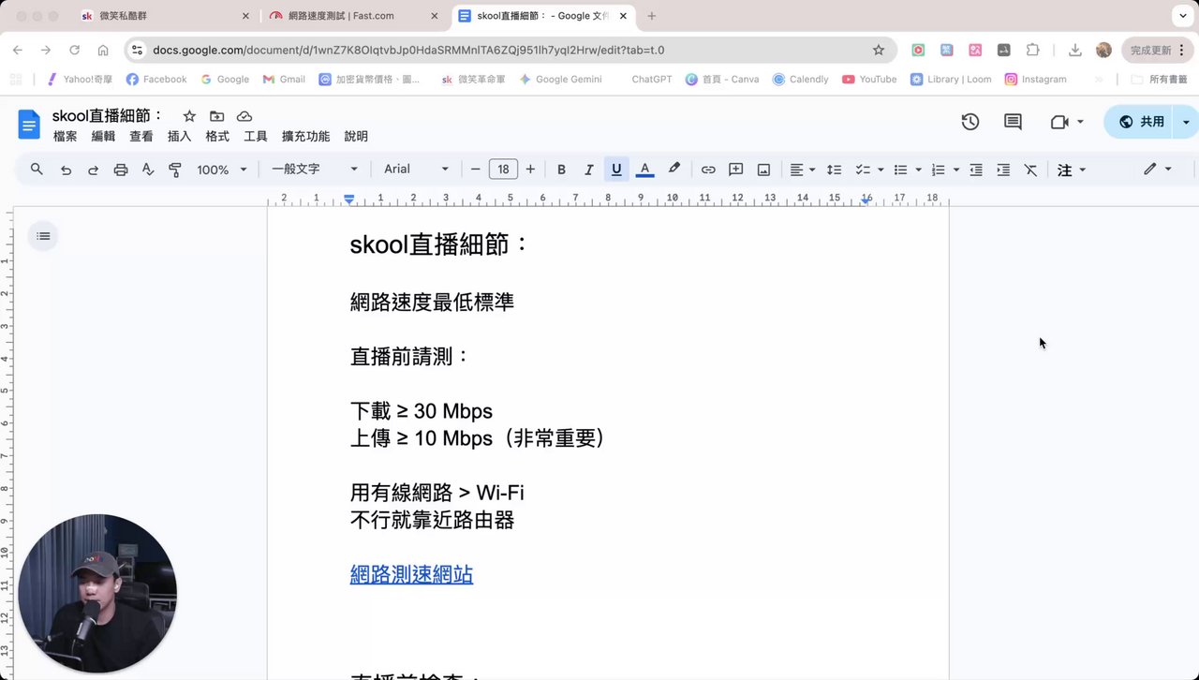Open the 插入 menu

(179, 136)
